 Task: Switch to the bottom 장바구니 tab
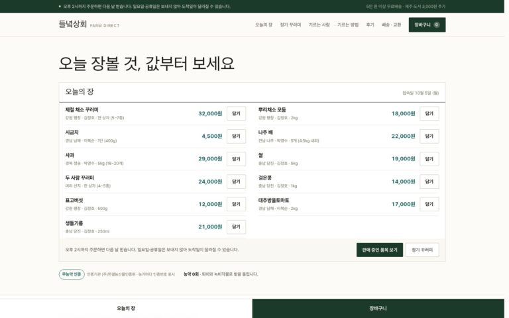[x=378, y=308]
